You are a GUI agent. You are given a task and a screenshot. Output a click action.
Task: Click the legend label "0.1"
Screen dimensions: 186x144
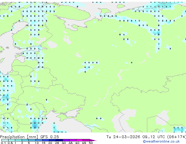pyautogui.click(x=3, y=143)
